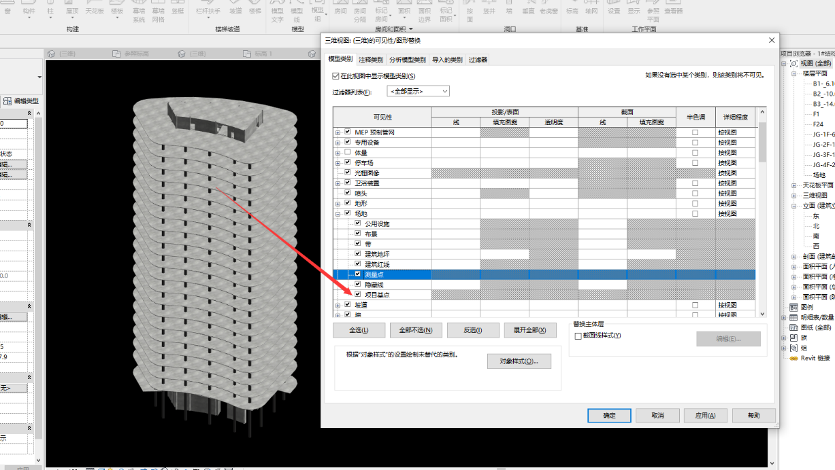Click the 视图 (全部) icon in project browser

pos(793,63)
